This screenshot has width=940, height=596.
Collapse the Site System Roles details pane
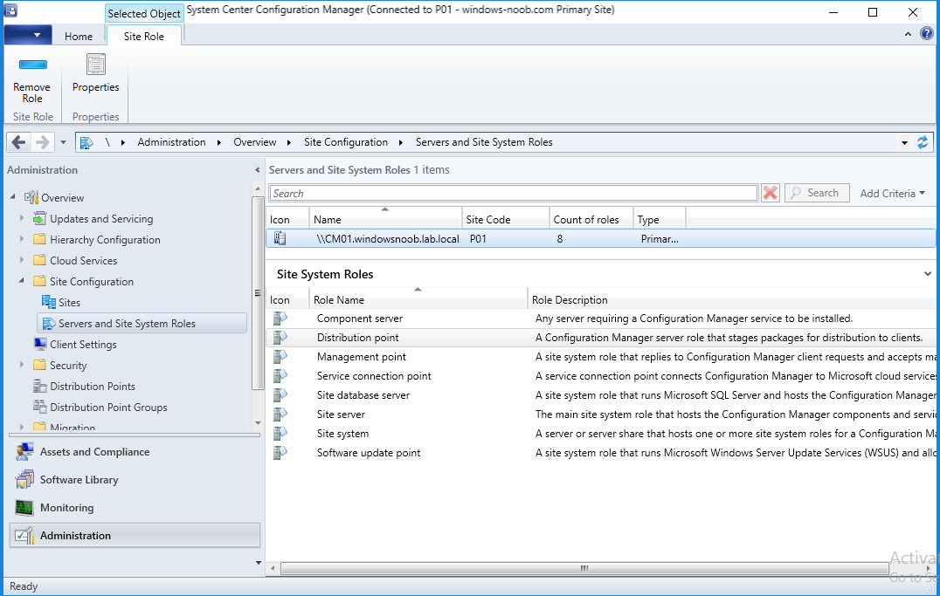tap(928, 274)
